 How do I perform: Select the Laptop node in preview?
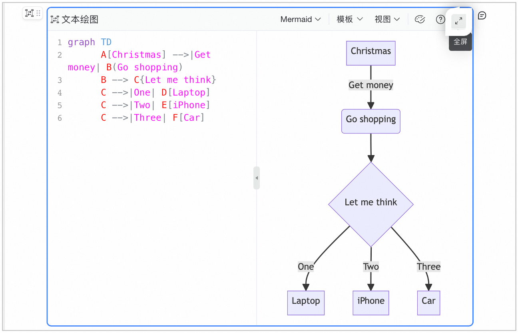(306, 303)
